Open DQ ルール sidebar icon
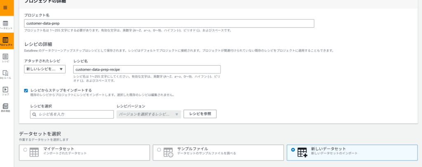The image size is (422, 167). click(6, 74)
